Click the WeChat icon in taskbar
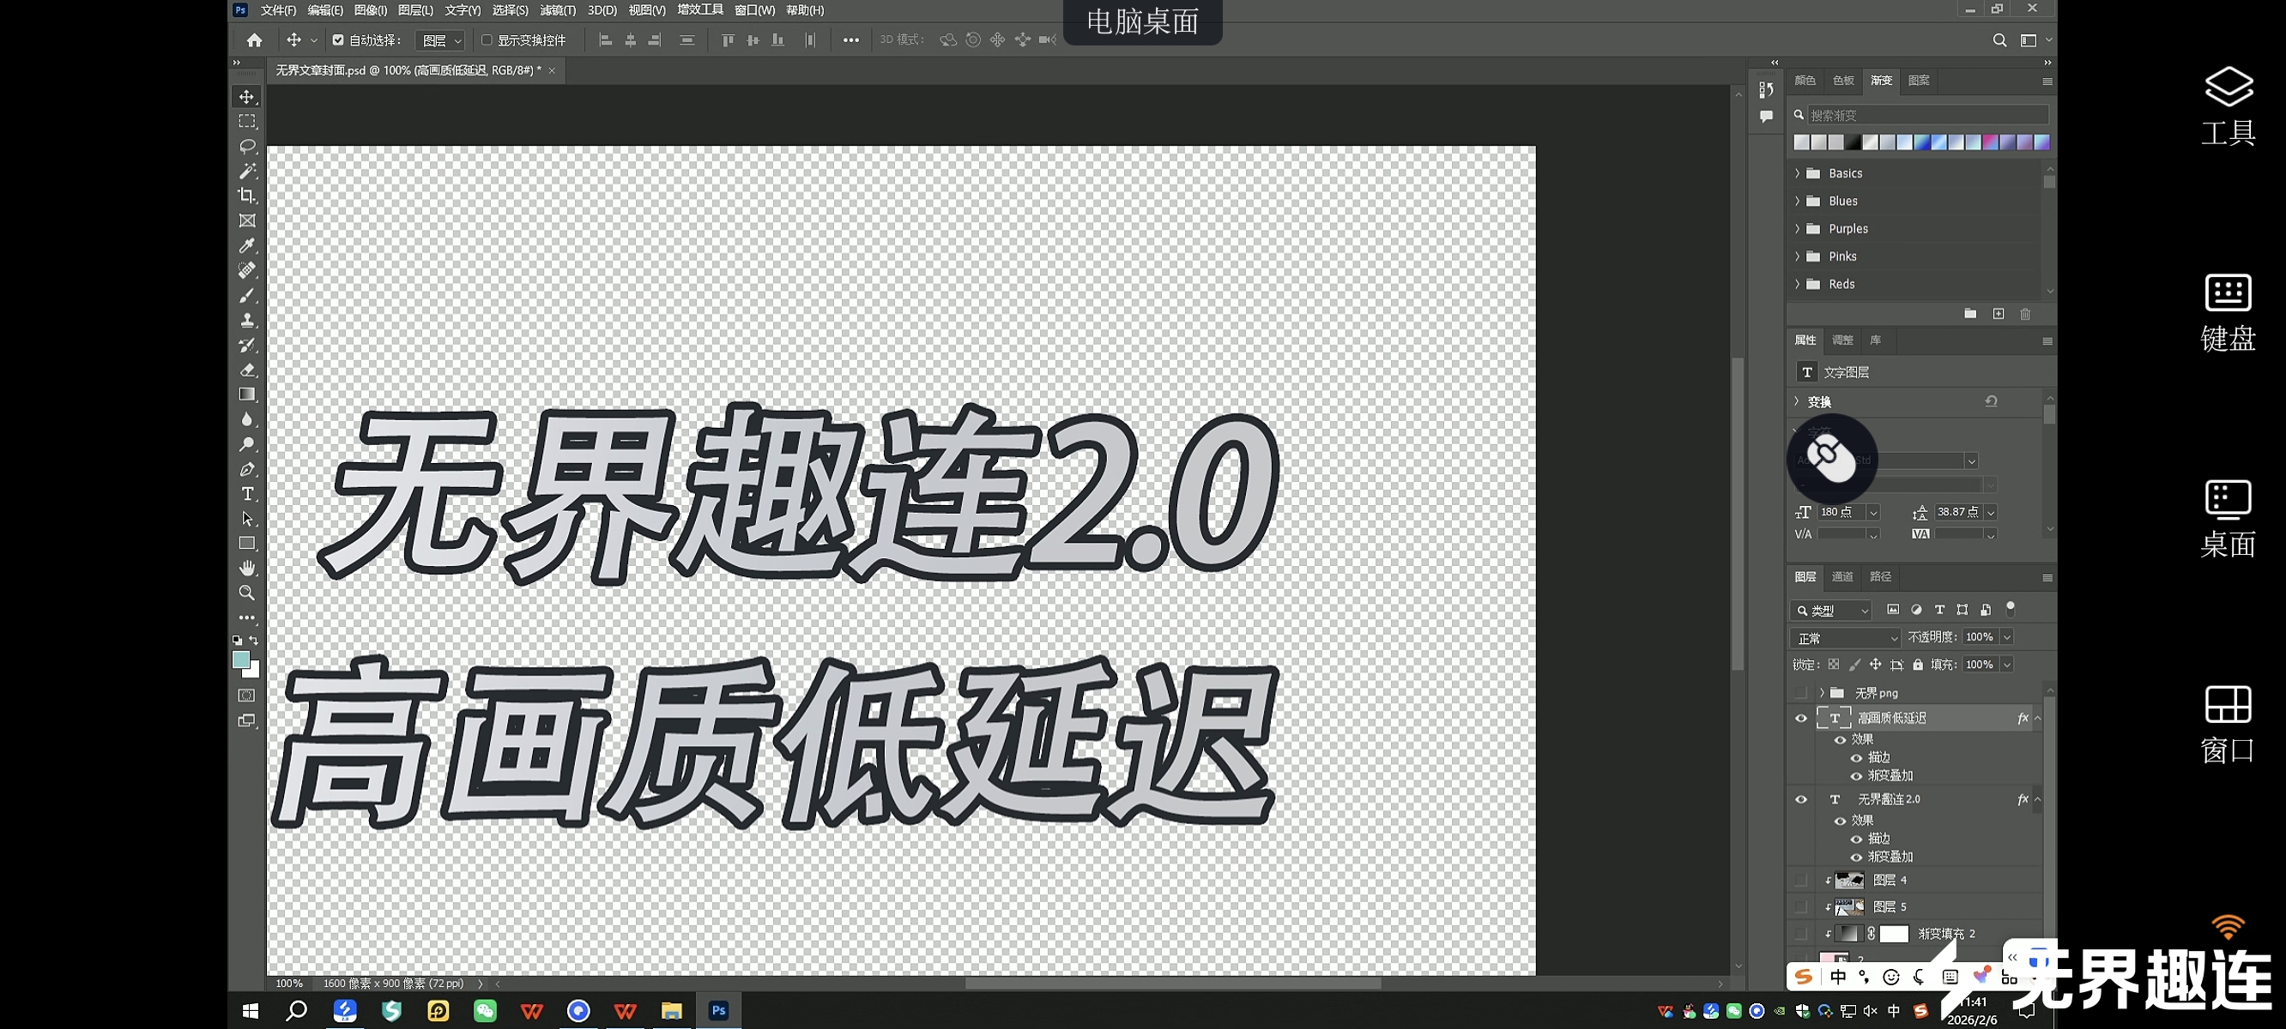 (x=485, y=1011)
